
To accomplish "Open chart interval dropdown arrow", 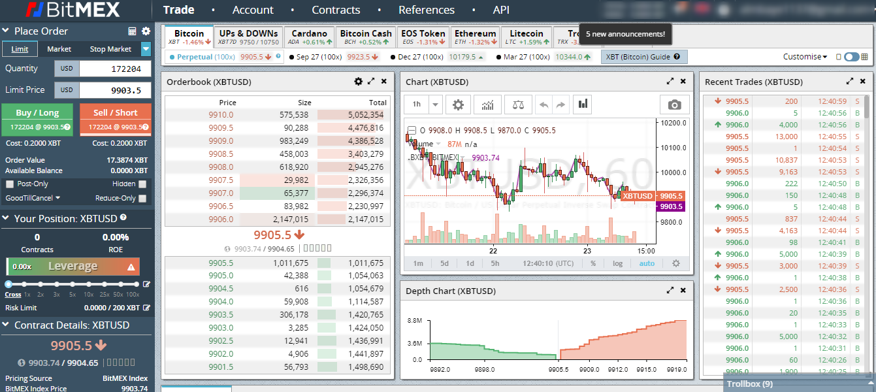I will click(436, 105).
